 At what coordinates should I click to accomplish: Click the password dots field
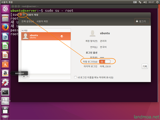[x=102, y=57]
